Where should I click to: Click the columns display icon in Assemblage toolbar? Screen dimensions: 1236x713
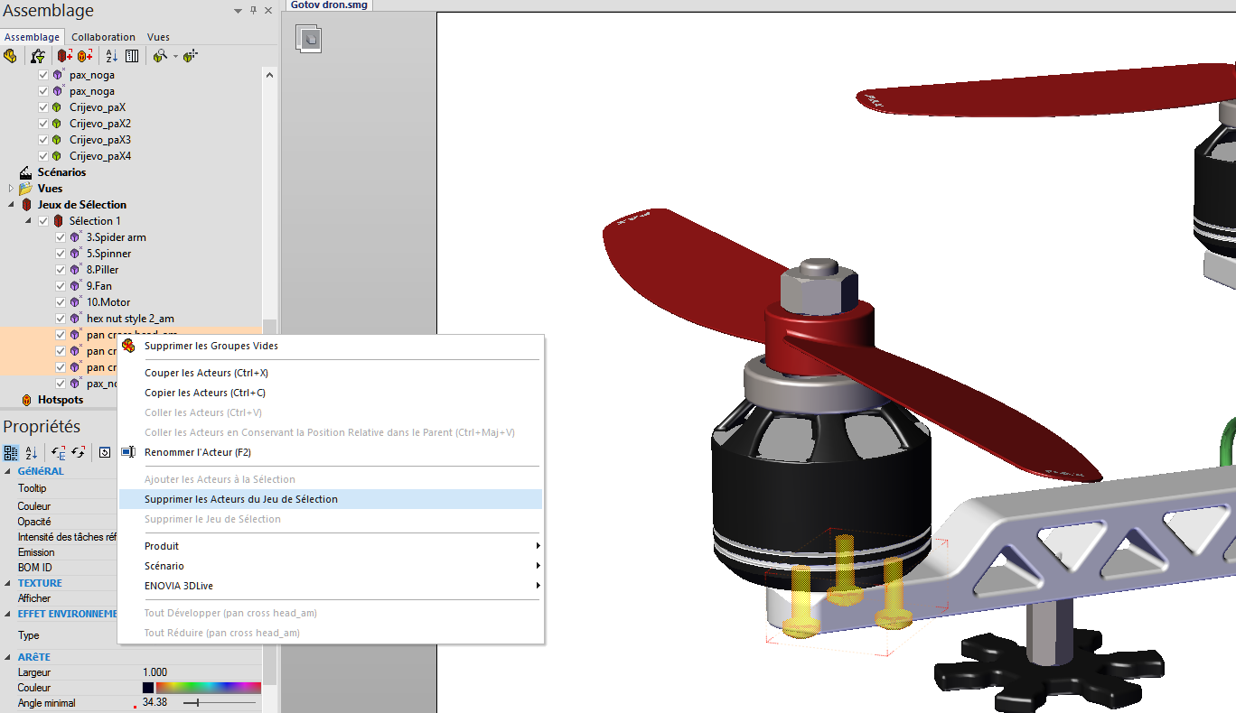click(132, 56)
